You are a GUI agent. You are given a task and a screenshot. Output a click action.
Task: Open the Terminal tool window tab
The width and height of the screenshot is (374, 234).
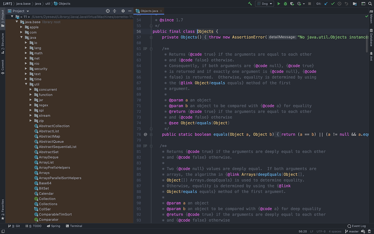click(x=74, y=226)
